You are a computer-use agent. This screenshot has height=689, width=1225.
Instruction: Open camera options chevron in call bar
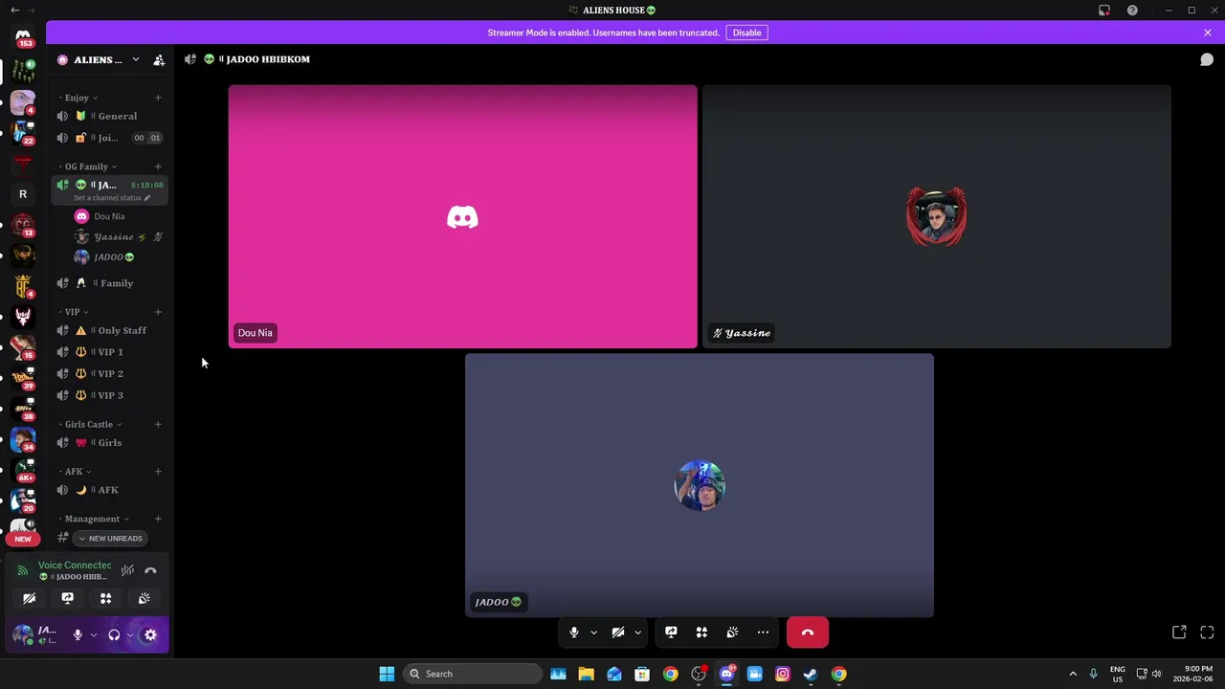(x=637, y=633)
